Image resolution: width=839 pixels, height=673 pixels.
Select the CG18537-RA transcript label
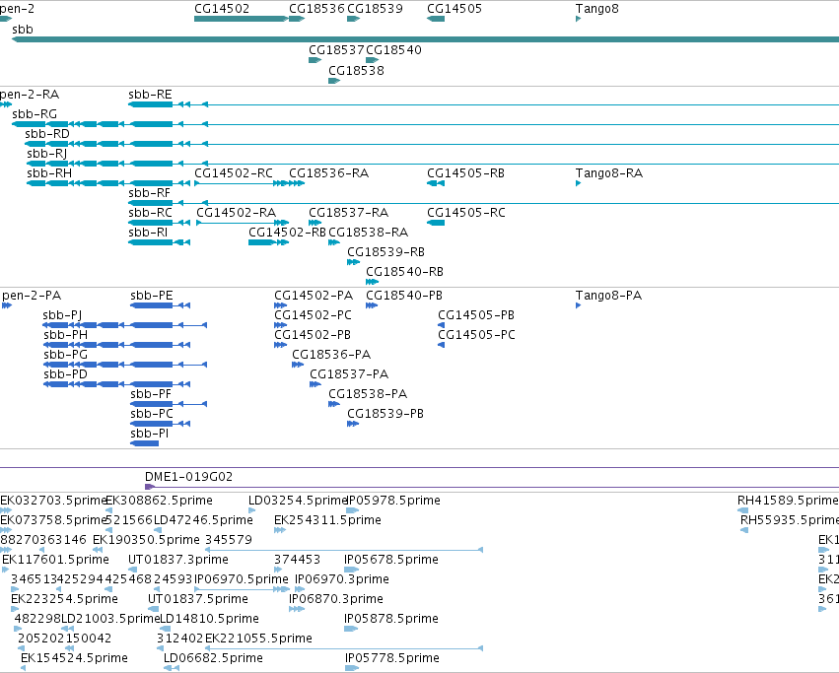(x=348, y=213)
